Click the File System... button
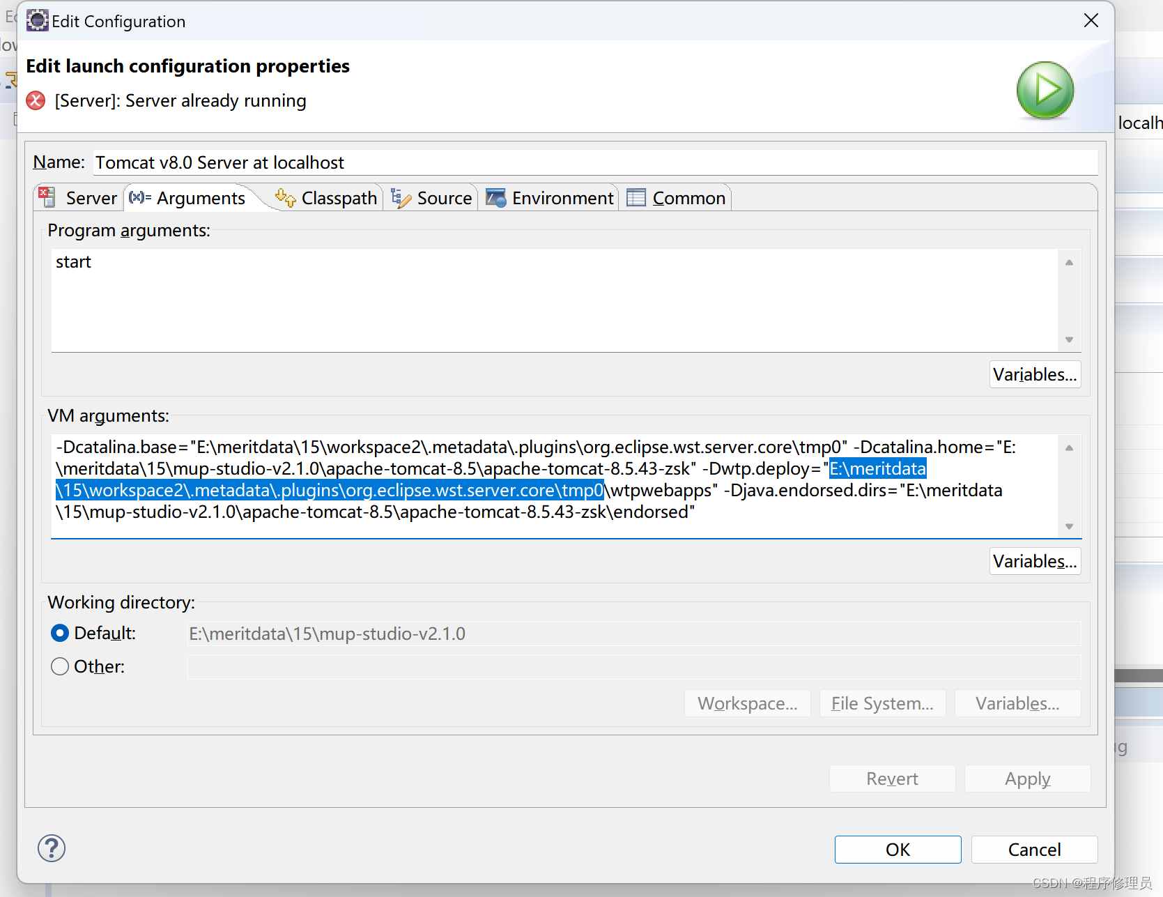This screenshot has height=897, width=1163. click(x=882, y=703)
